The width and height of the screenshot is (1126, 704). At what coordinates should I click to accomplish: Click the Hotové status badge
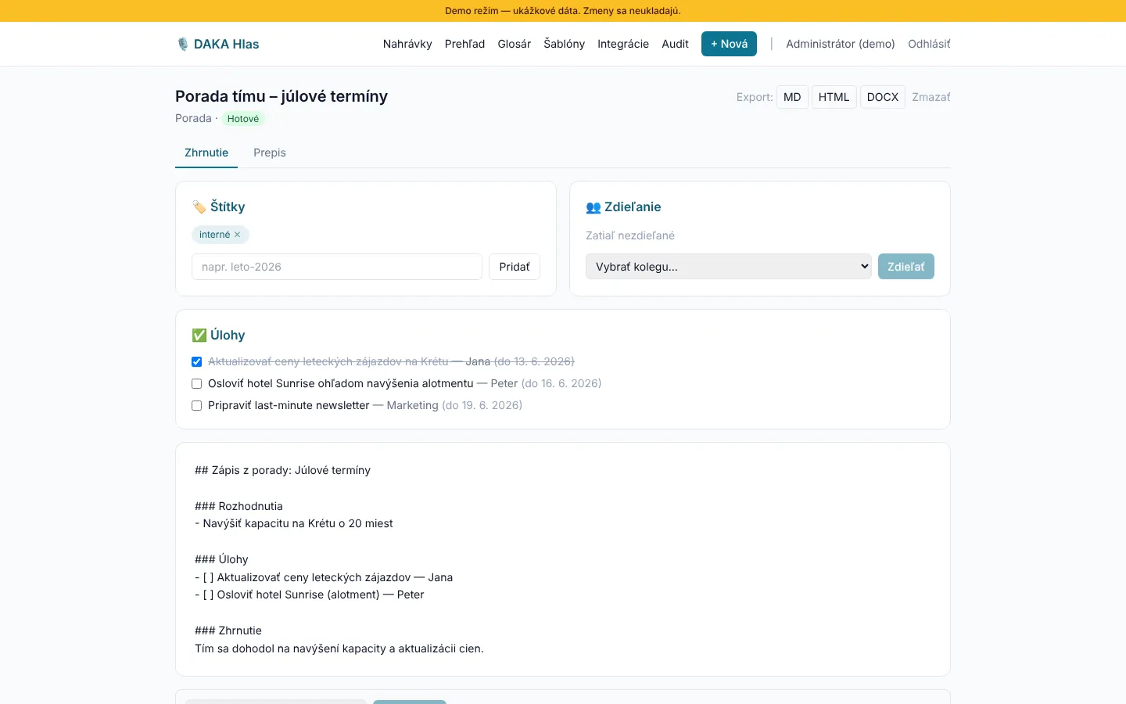pyautogui.click(x=243, y=119)
